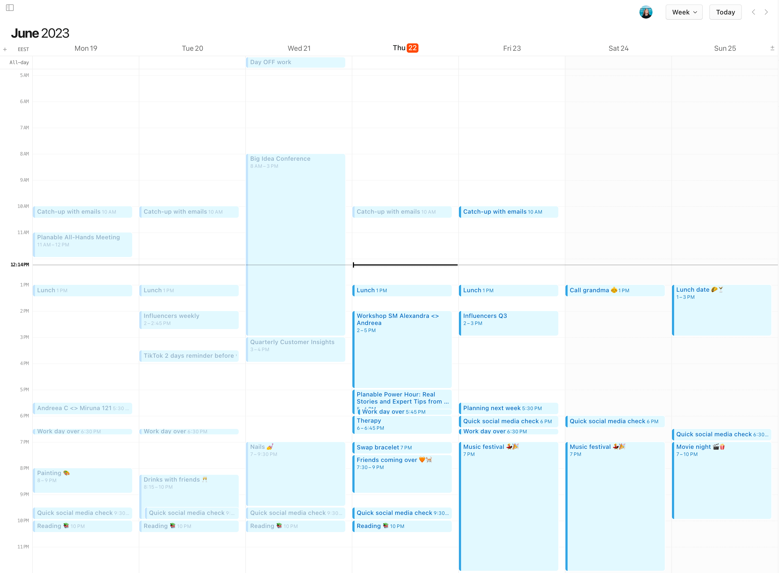
Task: Select Workshop SM Alexandra event
Action: (x=402, y=348)
